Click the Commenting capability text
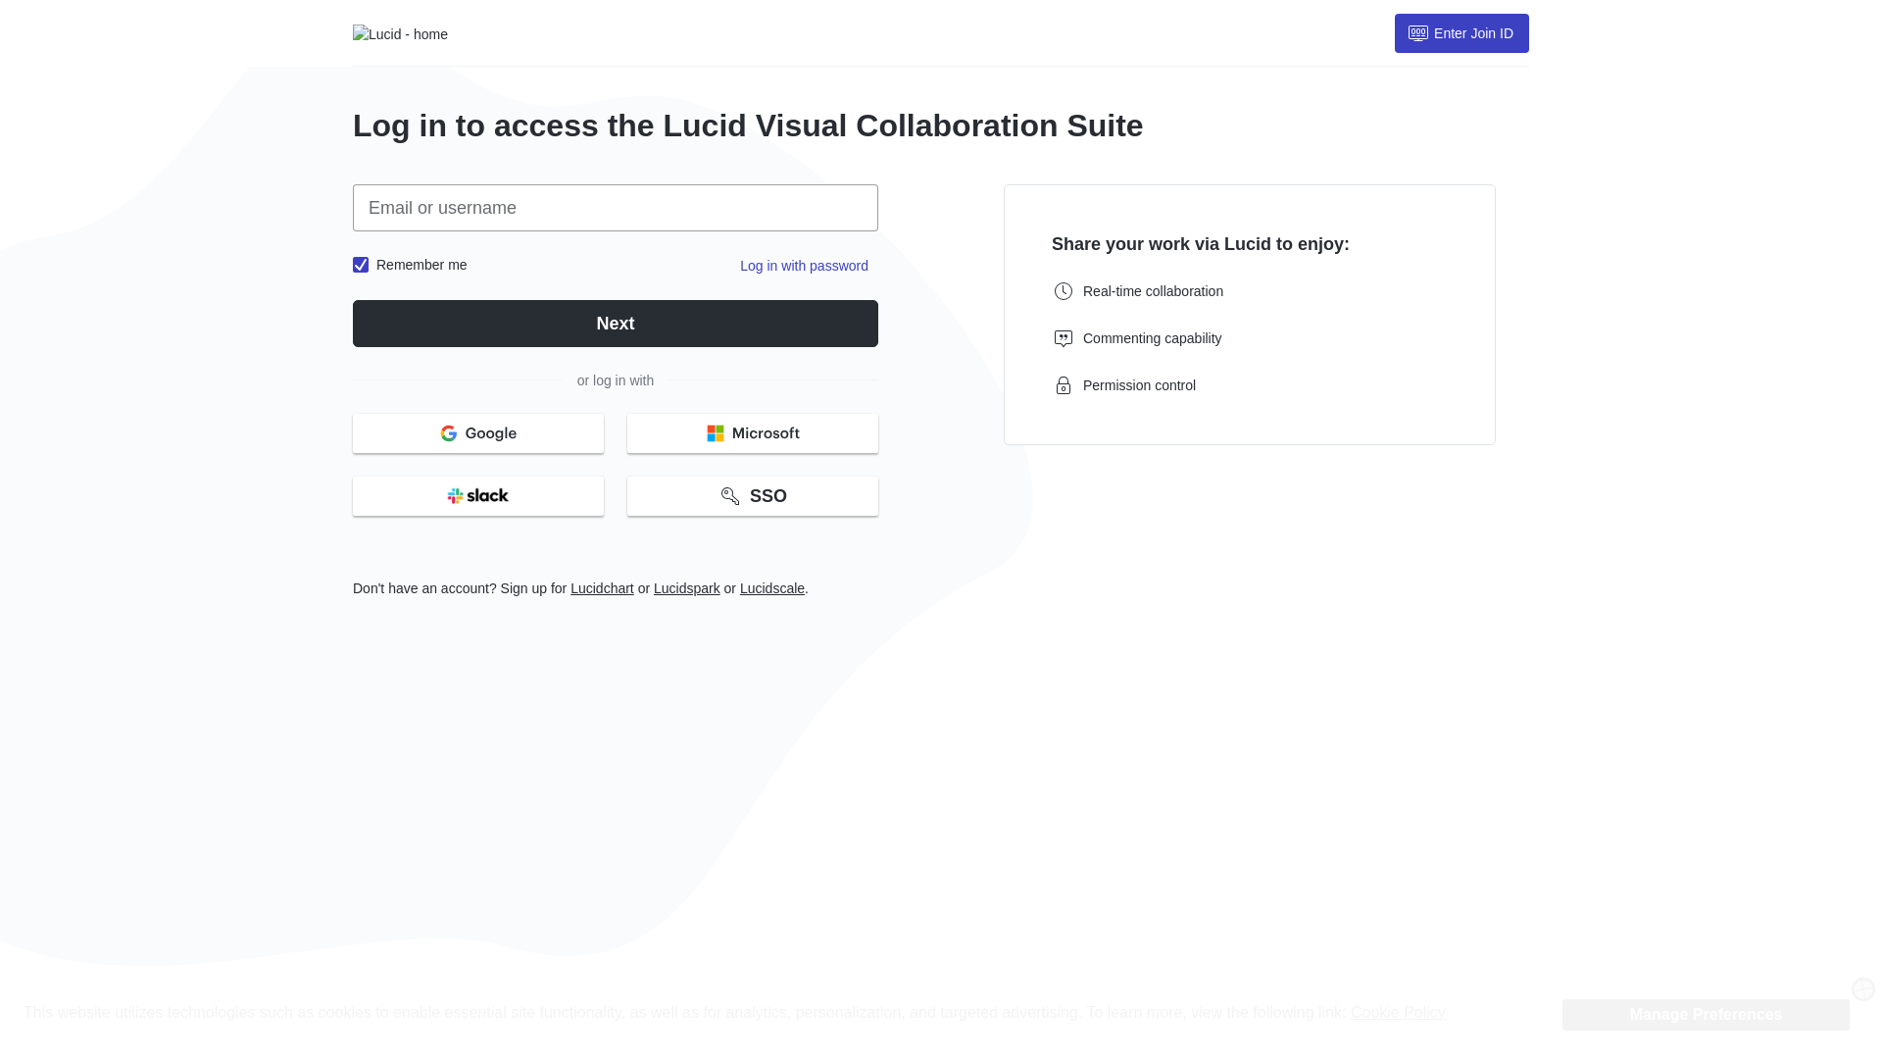This screenshot has height=1059, width=1882. (1152, 338)
